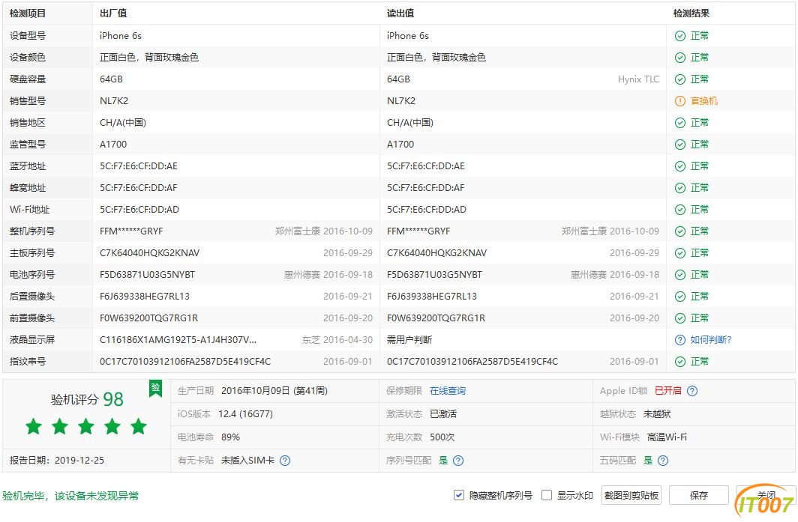Open help icon next to 未插入SIM卡
Viewport: 798px width, 522px height.
285,461
